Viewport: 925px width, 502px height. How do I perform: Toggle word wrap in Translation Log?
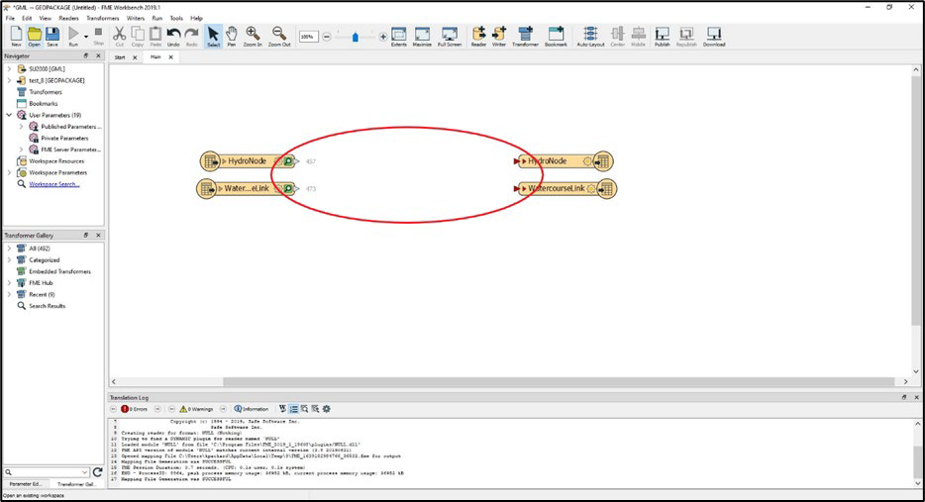click(x=282, y=409)
